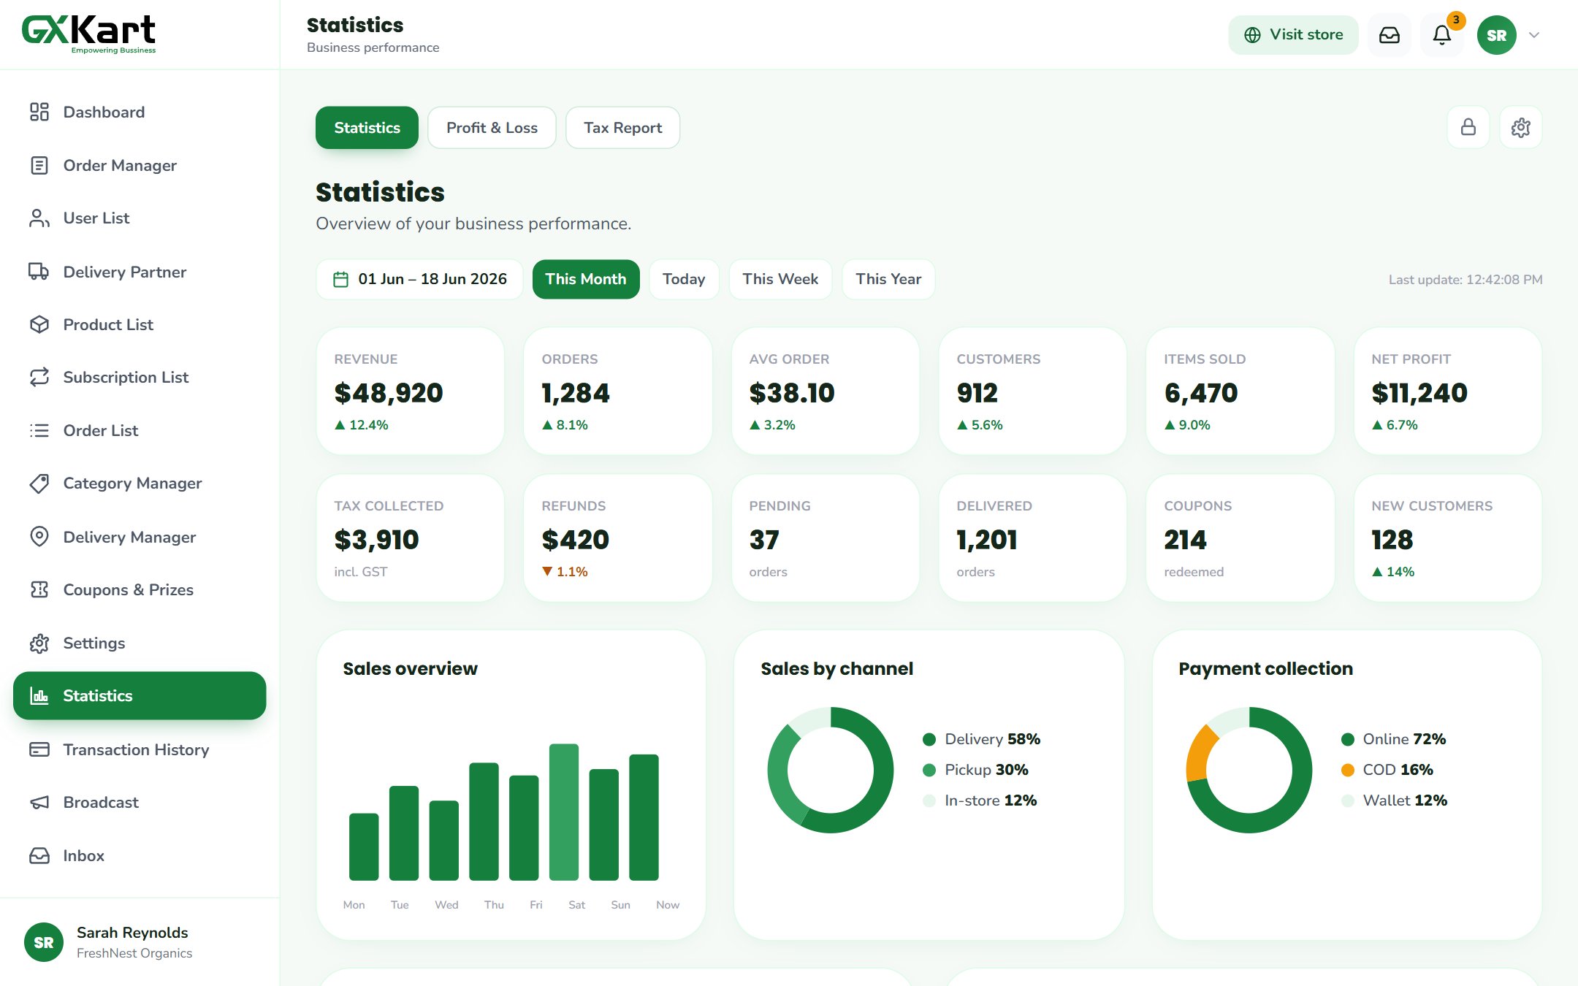Click COD 16% orange legend swatch
This screenshot has width=1578, height=986.
pyautogui.click(x=1347, y=770)
